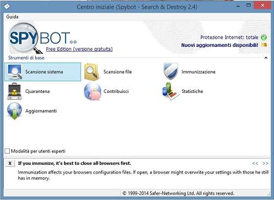Viewport: 274px width, 200px height.
Task: Click Protezione Internet: totale status text
Action: click(229, 37)
